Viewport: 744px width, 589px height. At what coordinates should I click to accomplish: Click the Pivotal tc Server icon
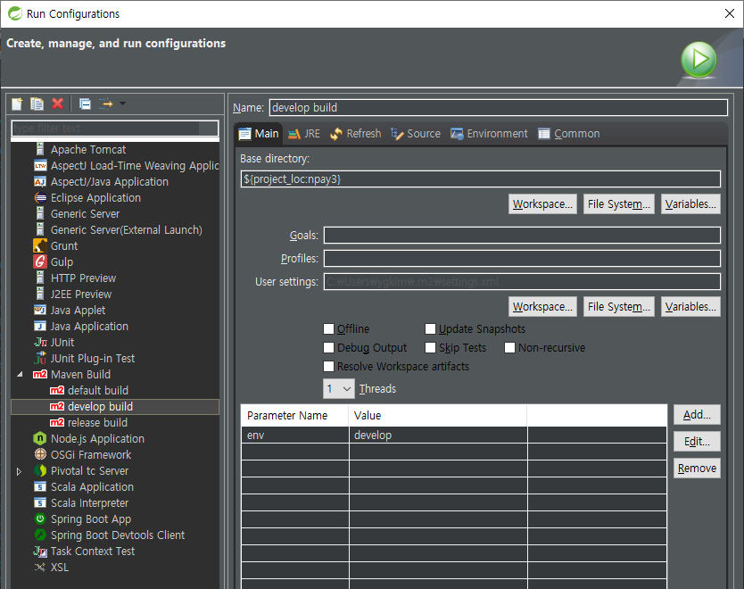click(x=40, y=470)
